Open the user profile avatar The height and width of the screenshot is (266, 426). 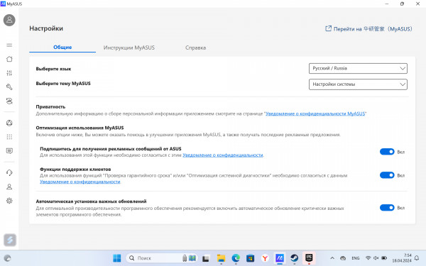coord(9,20)
